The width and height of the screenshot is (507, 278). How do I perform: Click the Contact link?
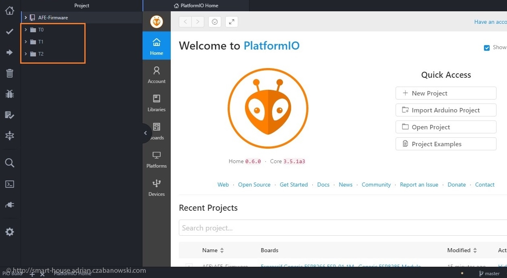pyautogui.click(x=485, y=185)
